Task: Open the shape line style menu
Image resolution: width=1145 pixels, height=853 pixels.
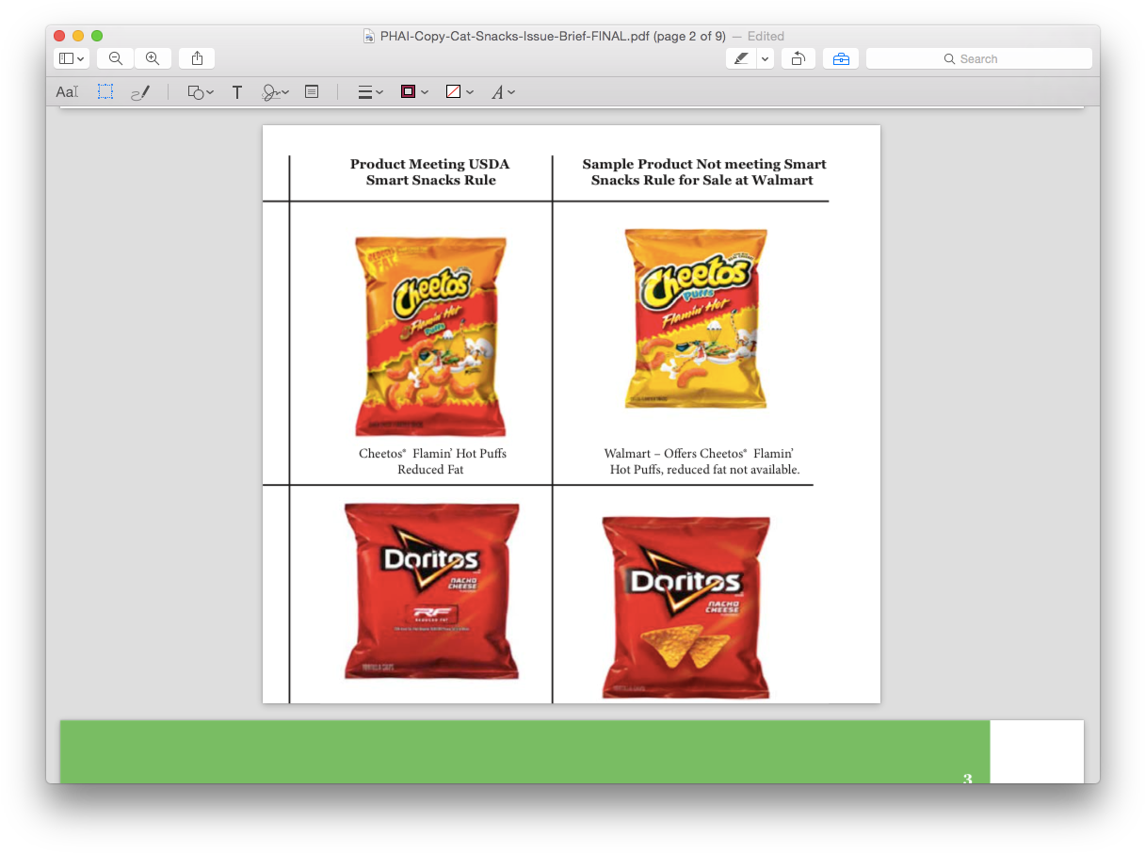Action: click(x=370, y=91)
